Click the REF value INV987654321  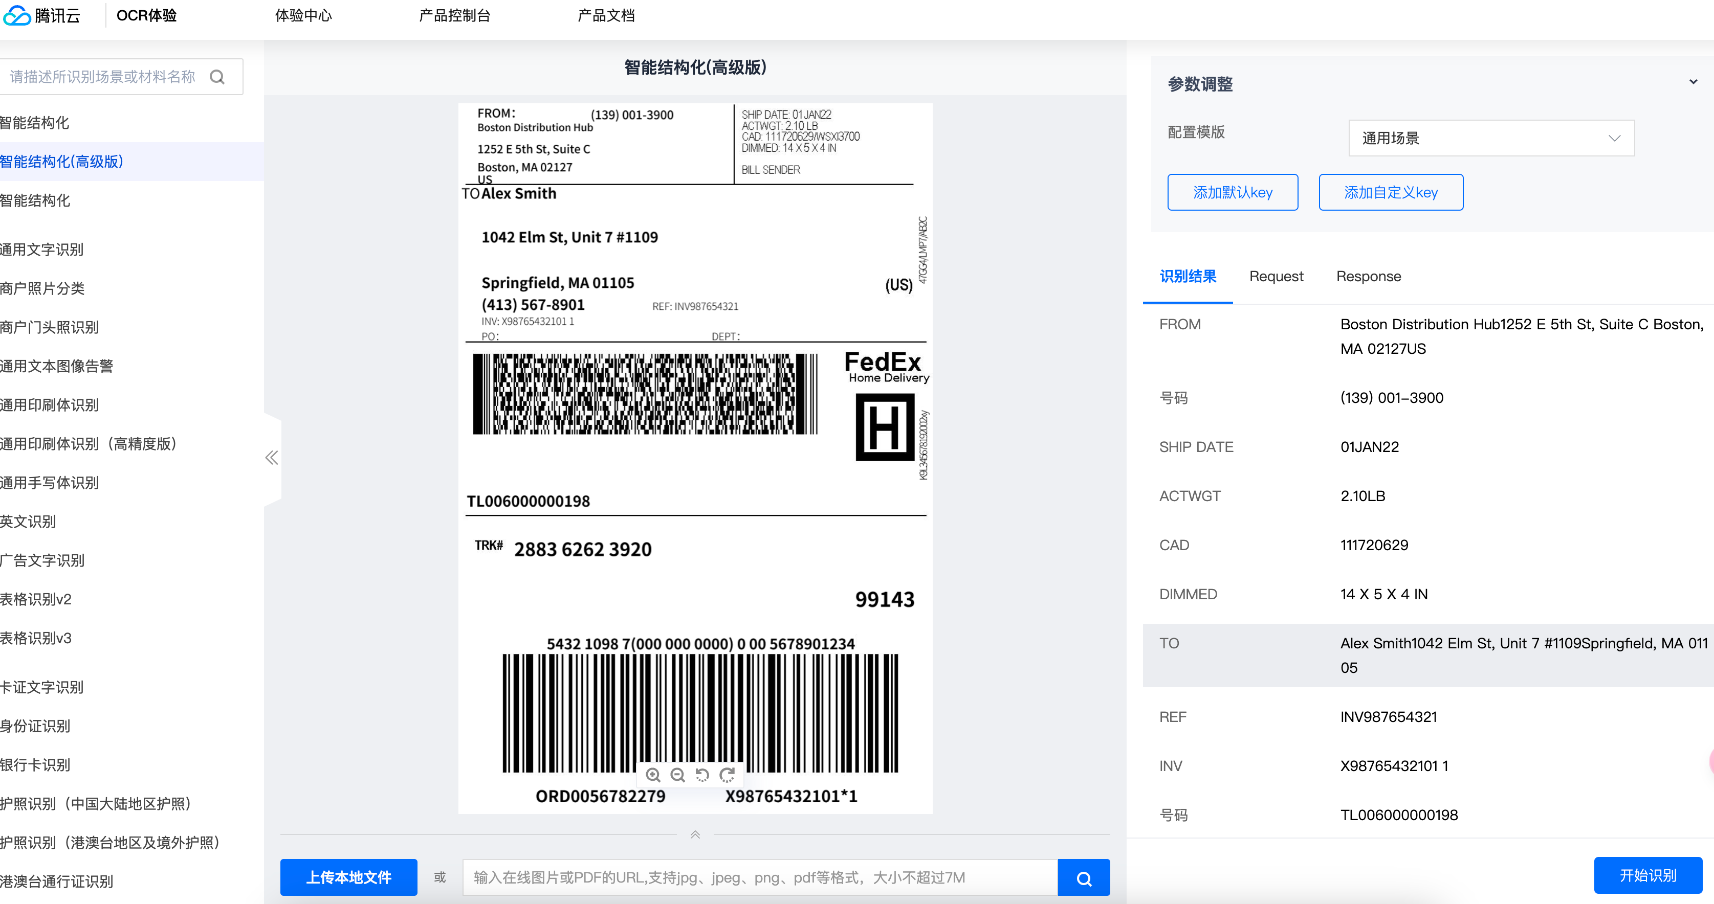(x=1389, y=717)
